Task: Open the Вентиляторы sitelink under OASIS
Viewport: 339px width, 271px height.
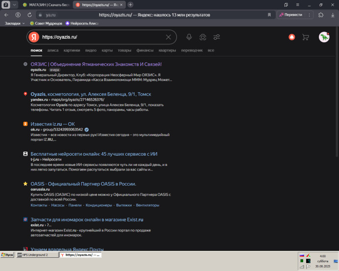Action: pyautogui.click(x=148, y=205)
